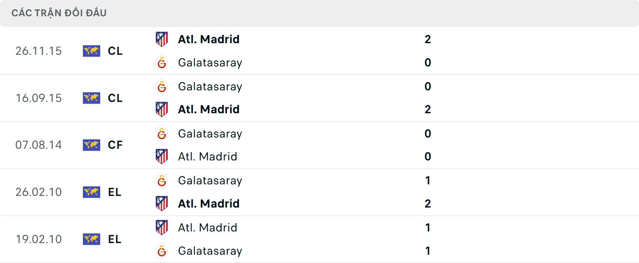Click the Atl. Madrid crest in the 26.11.15 match
639x263 pixels.
click(162, 39)
